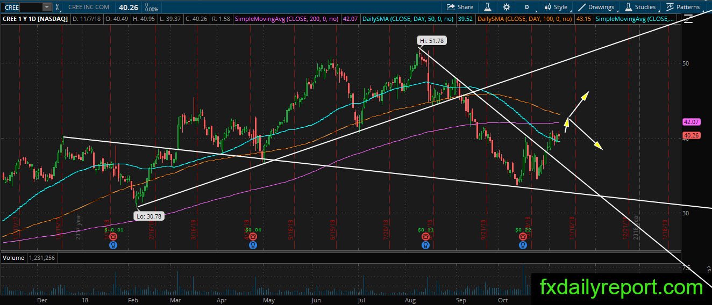Open the D timeframe selector
712x305 pixels.
click(527, 7)
